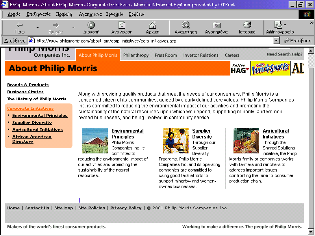Click the Windows logo throbber icon
315x236 pixels.
pyautogui.click(x=307, y=15)
